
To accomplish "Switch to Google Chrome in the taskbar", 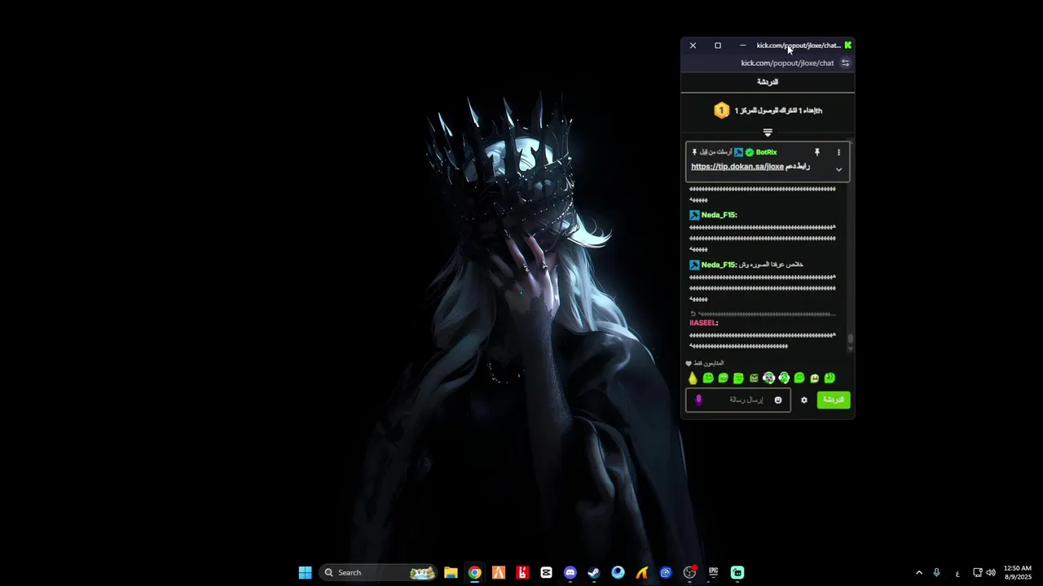I will 474,573.
